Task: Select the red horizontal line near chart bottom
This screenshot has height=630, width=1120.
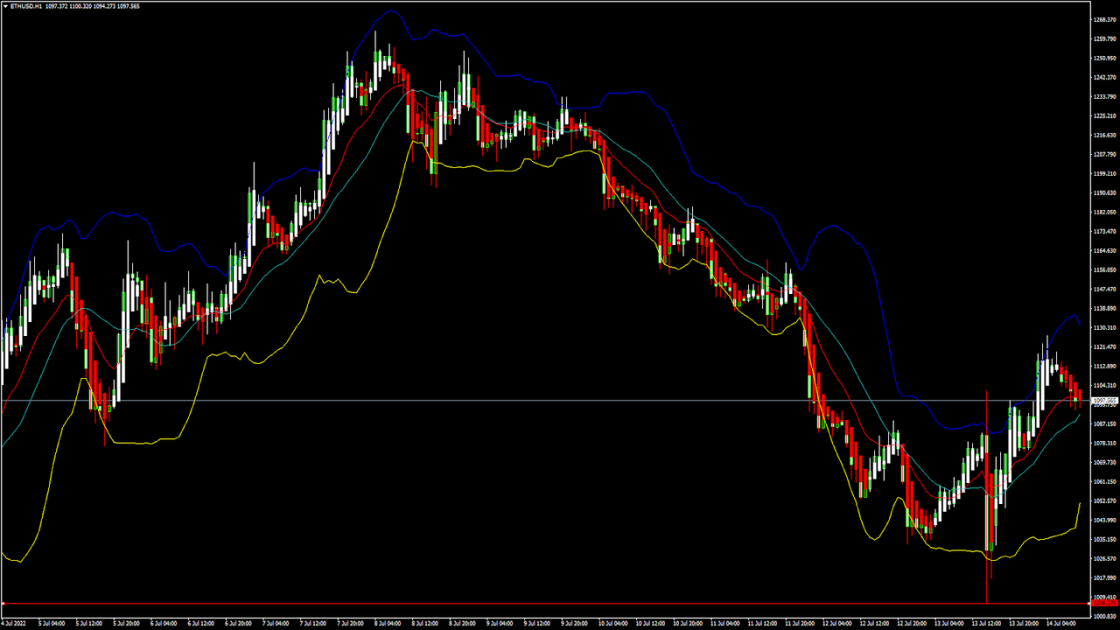Action: click(x=525, y=604)
